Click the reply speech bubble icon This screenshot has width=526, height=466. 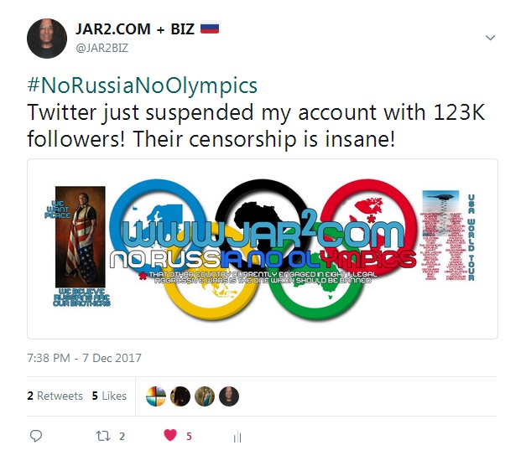[x=36, y=436]
